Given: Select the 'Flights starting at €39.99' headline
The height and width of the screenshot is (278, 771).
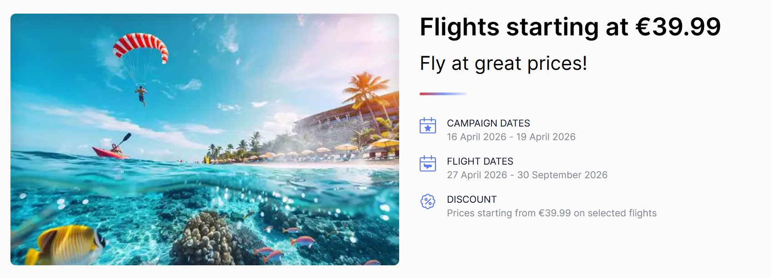Looking at the screenshot, I should click(x=570, y=27).
